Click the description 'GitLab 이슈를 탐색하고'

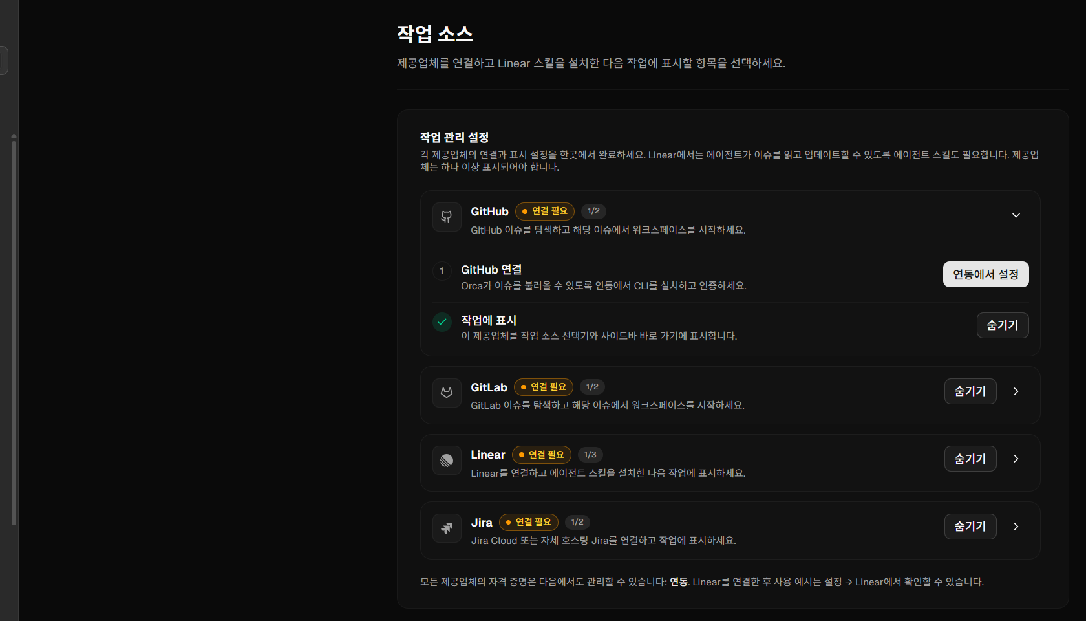click(608, 406)
